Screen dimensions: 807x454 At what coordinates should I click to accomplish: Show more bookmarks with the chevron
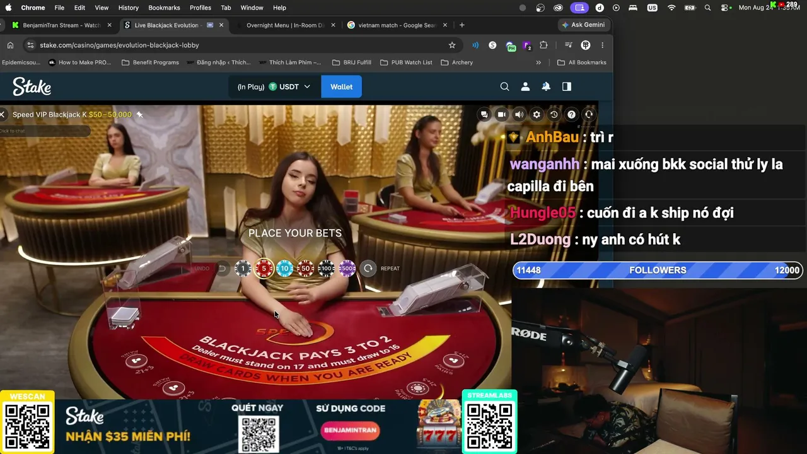(x=538, y=62)
